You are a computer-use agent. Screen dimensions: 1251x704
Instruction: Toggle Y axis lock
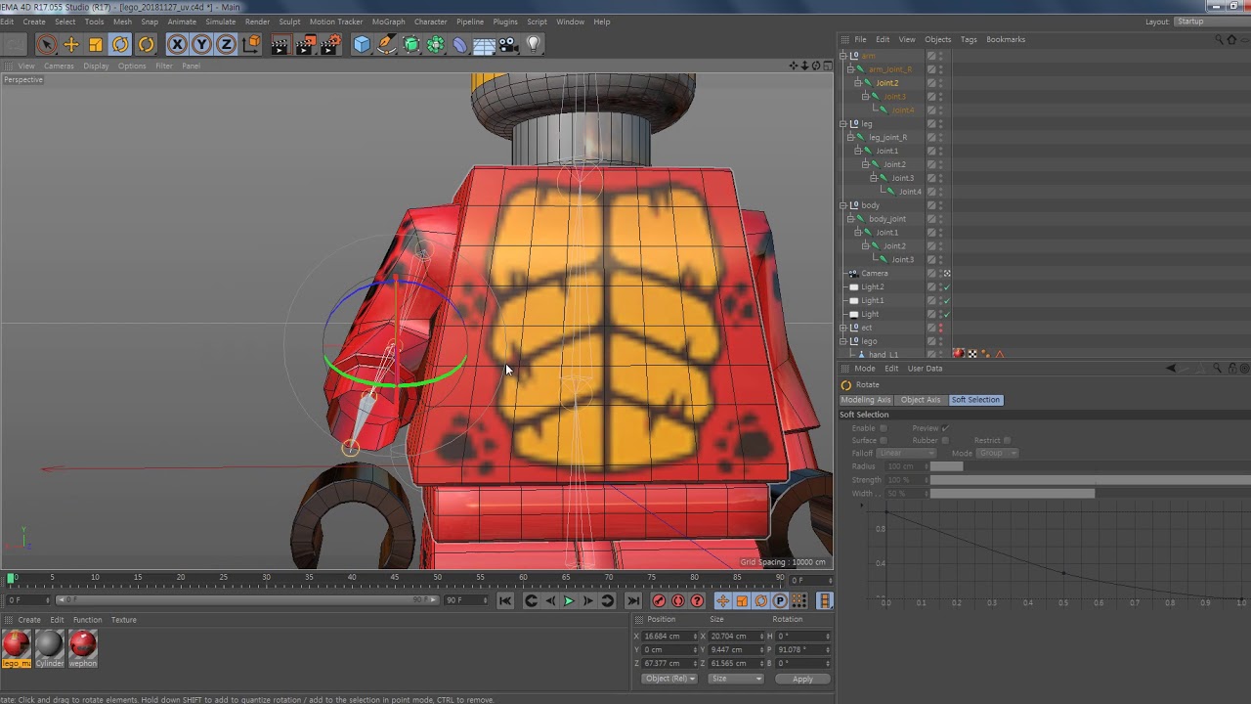201,44
